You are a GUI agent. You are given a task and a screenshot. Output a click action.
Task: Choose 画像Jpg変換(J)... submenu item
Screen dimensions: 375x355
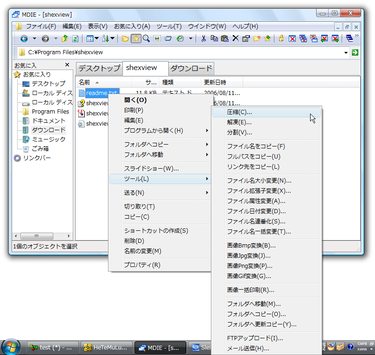266,256
